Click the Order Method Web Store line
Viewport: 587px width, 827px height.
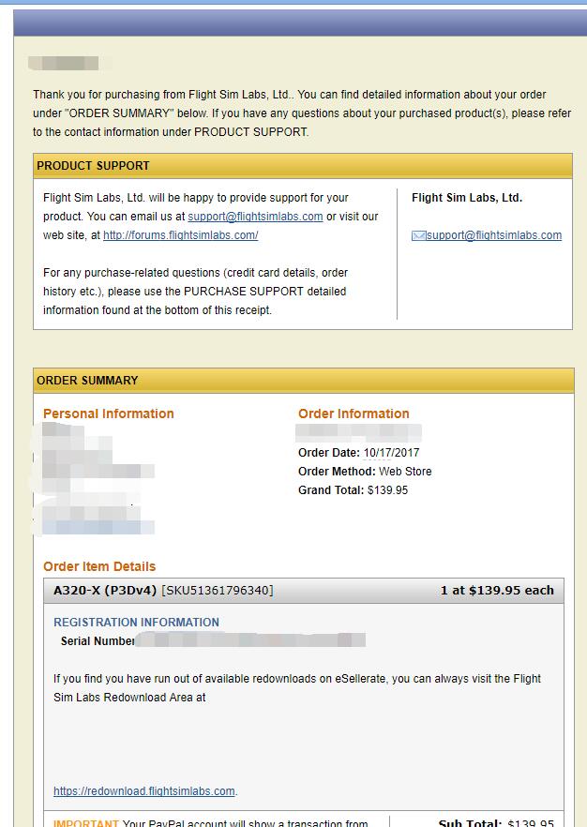365,472
